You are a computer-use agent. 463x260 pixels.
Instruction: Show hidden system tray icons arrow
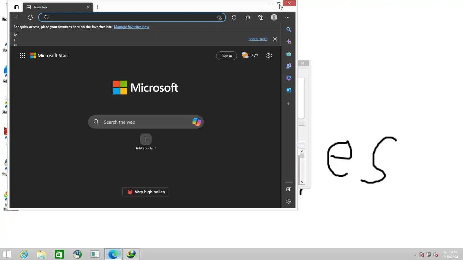pos(415,255)
